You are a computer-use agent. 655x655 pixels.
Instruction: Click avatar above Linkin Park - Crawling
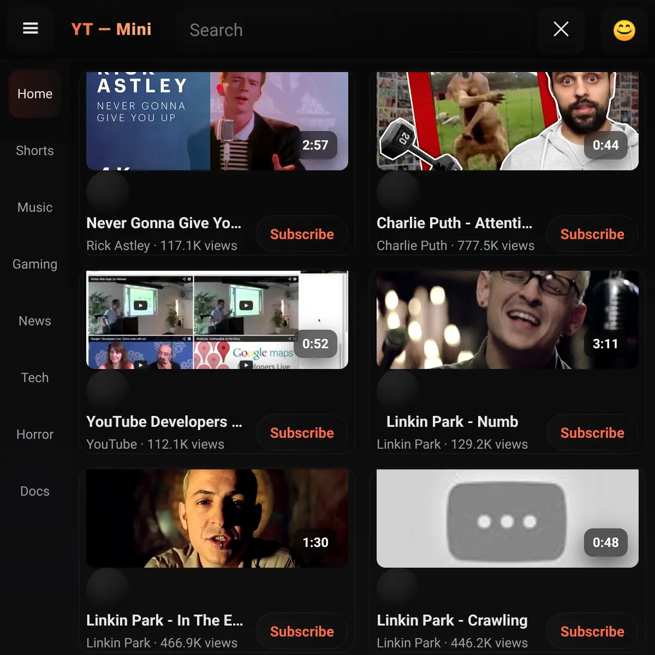click(x=398, y=588)
